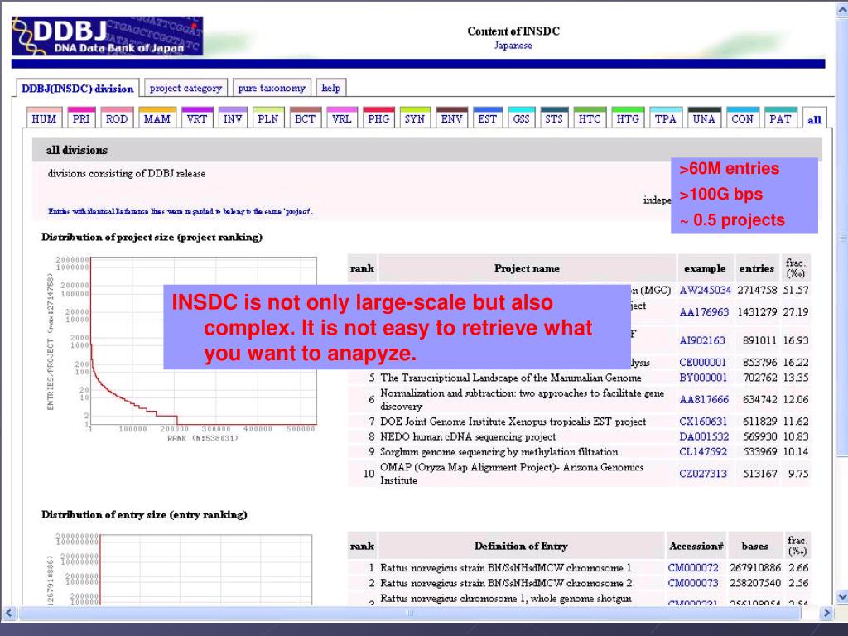This screenshot has height=636, width=848.
Task: Open example accession CZ027313
Action: (x=703, y=474)
